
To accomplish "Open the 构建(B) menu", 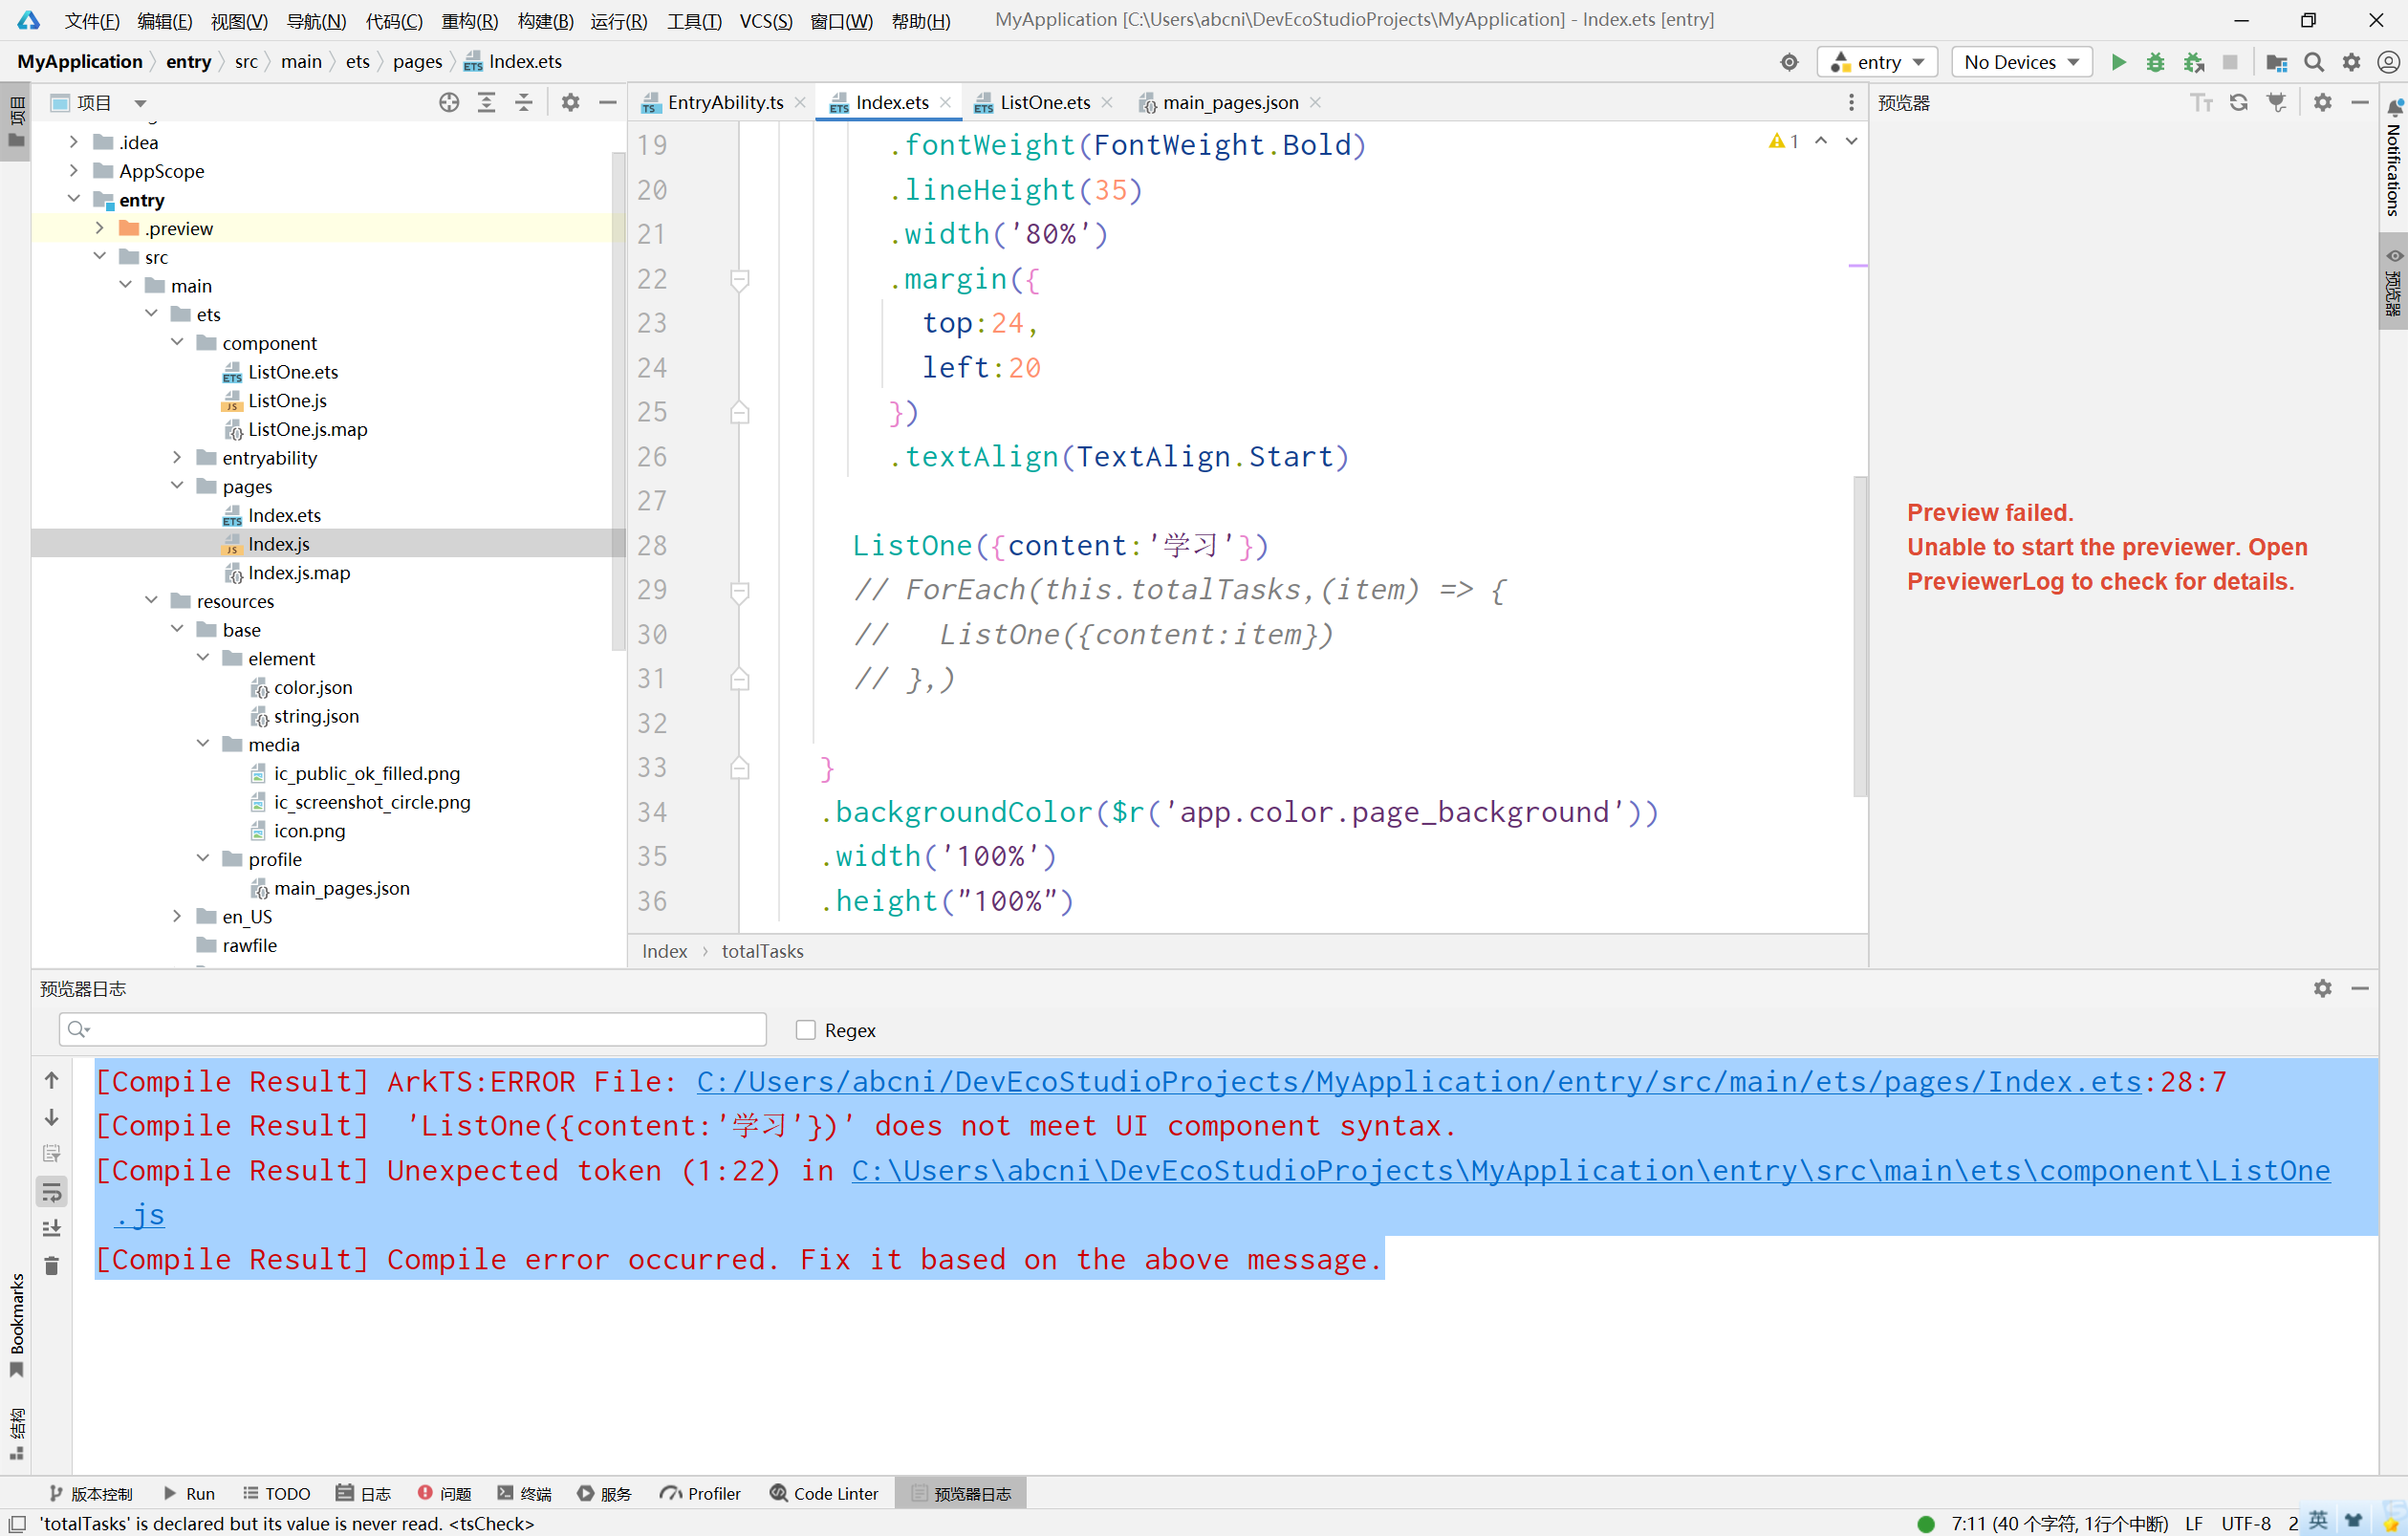I will (546, 20).
